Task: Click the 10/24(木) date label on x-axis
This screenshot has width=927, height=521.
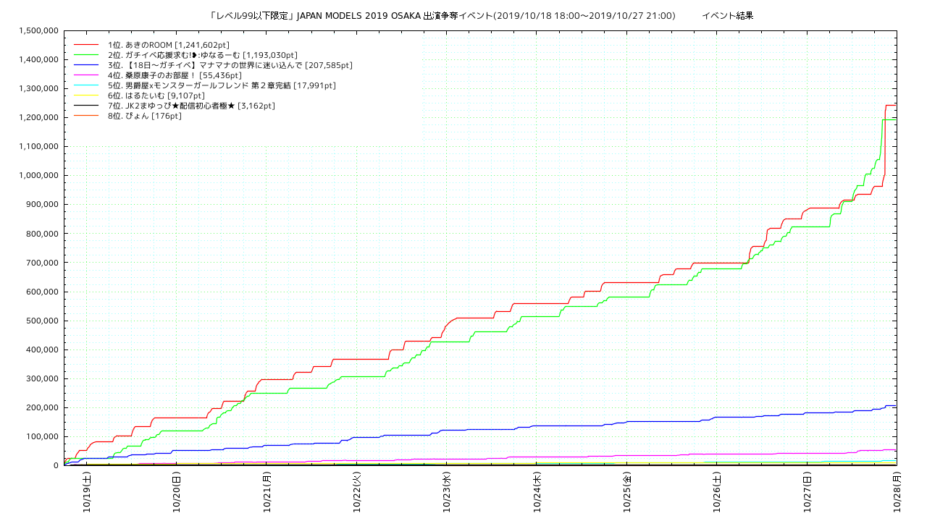Action: coord(537,493)
